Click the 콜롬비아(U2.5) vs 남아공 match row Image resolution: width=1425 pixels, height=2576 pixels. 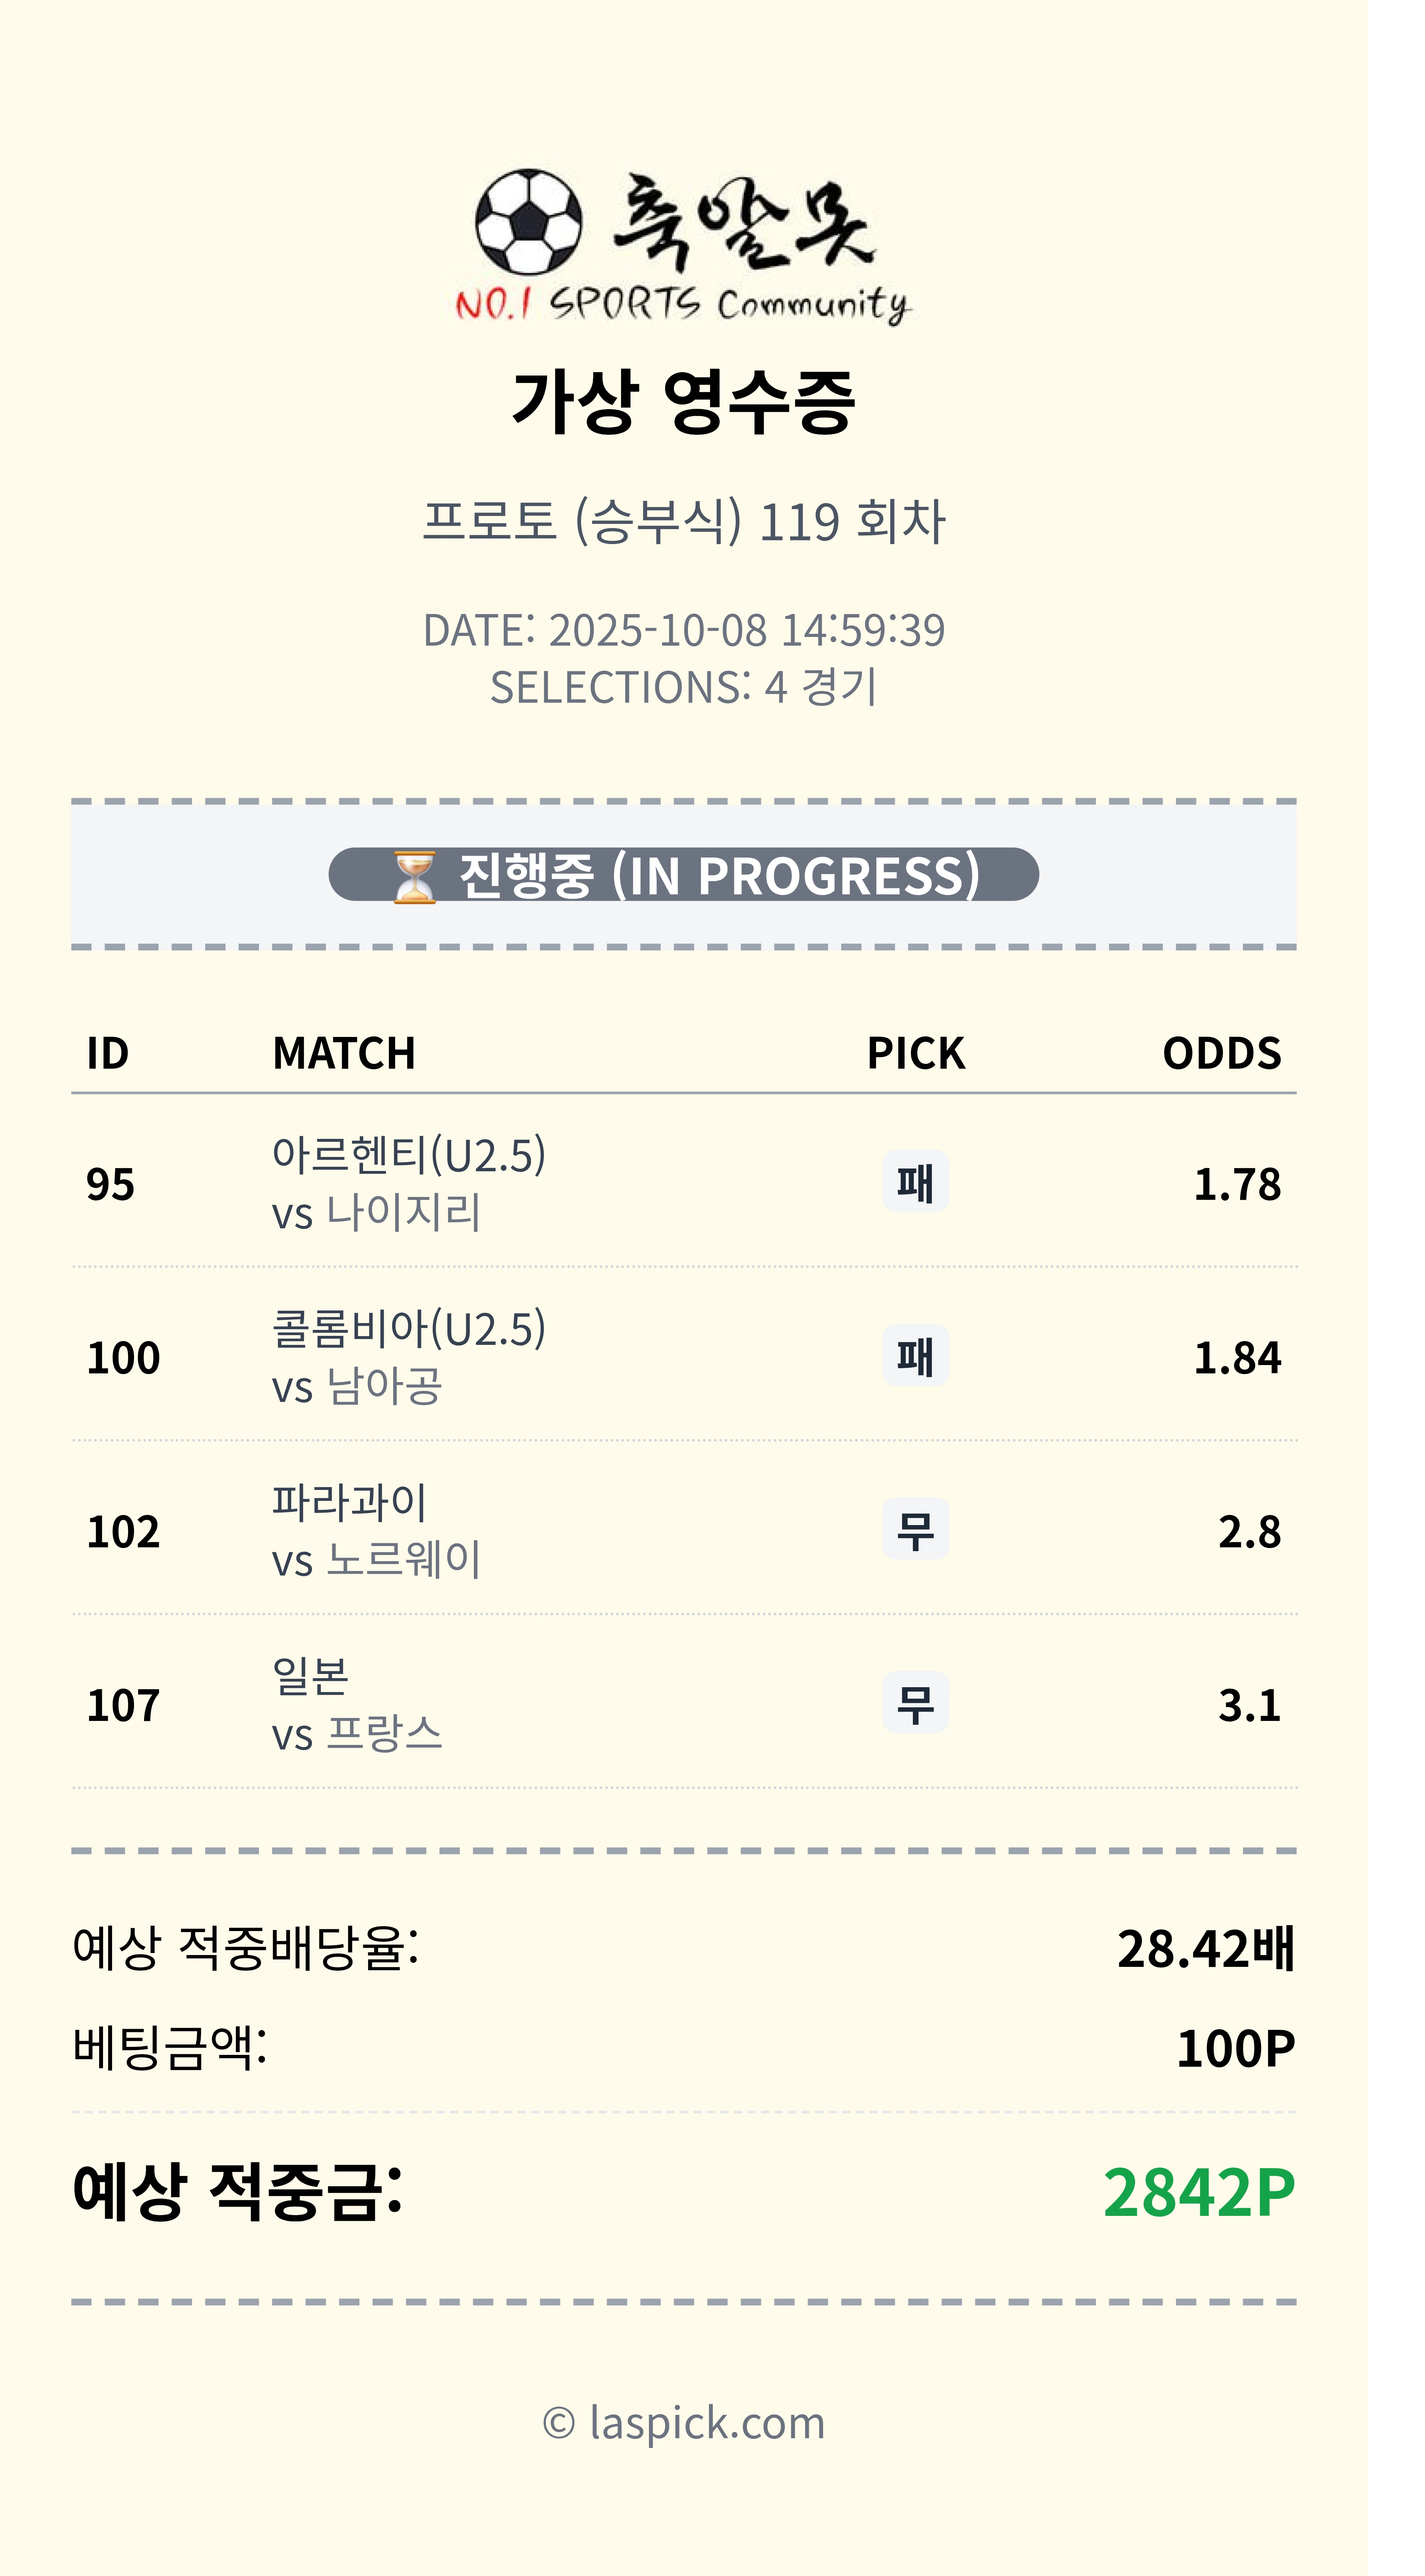[410, 1356]
